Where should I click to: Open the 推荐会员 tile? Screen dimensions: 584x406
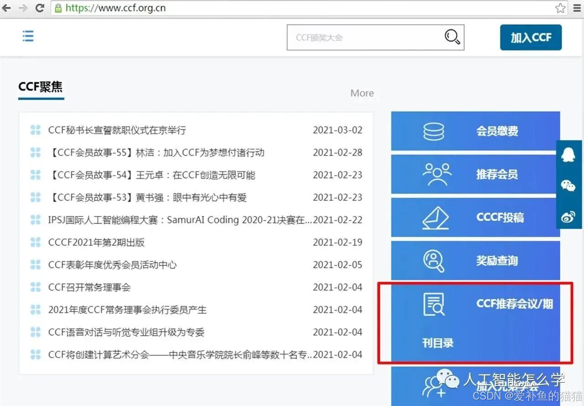(x=475, y=174)
